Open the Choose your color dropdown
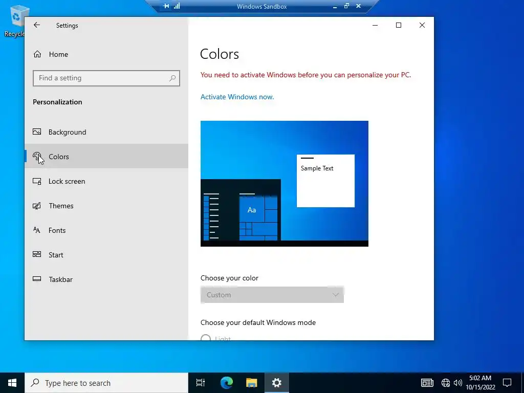 tap(272, 295)
